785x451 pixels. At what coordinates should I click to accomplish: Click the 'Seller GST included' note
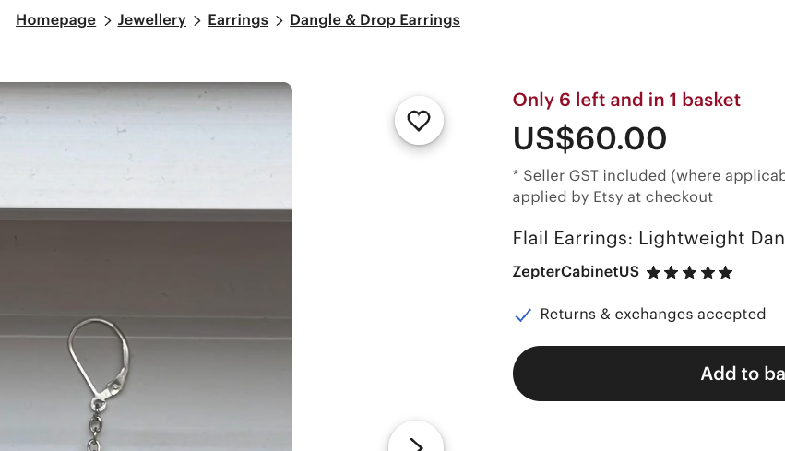[x=648, y=175]
